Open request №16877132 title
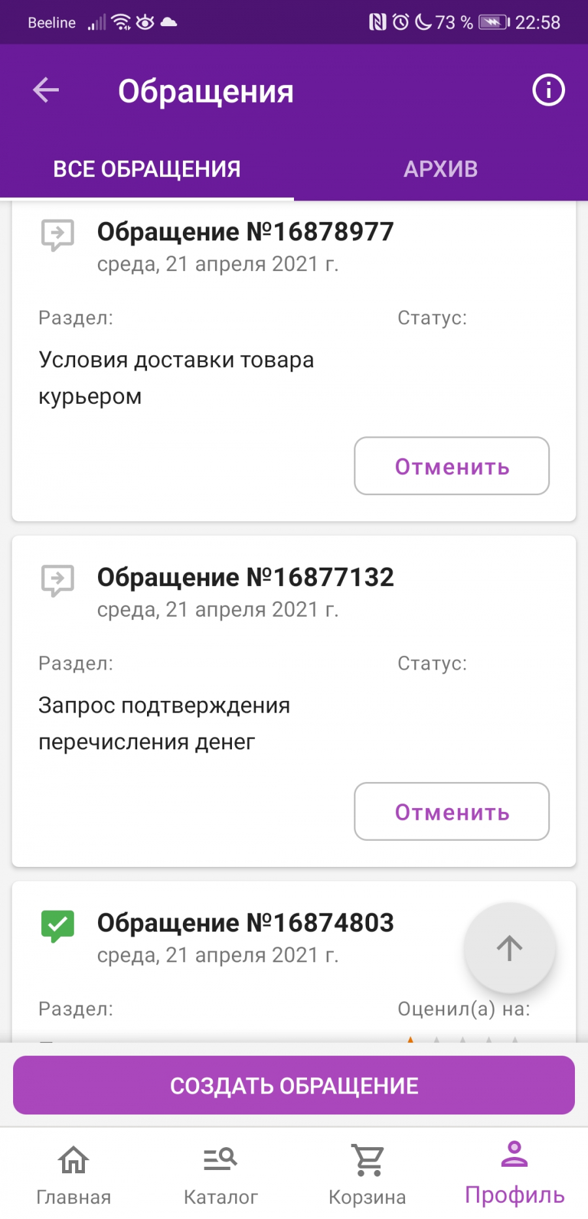This screenshot has height=1219, width=588. (245, 577)
